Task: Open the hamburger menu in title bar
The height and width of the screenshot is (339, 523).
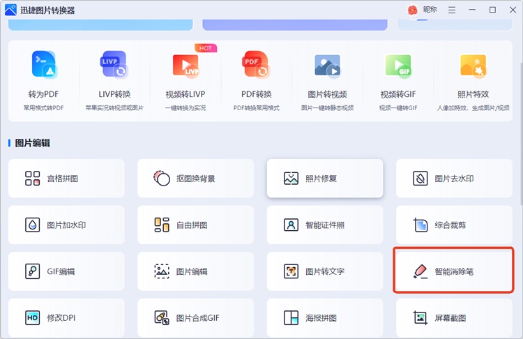Action: (x=452, y=10)
